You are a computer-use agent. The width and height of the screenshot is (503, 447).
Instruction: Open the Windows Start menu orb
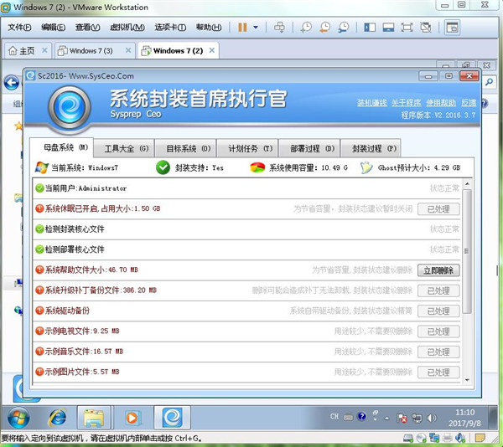point(18,418)
